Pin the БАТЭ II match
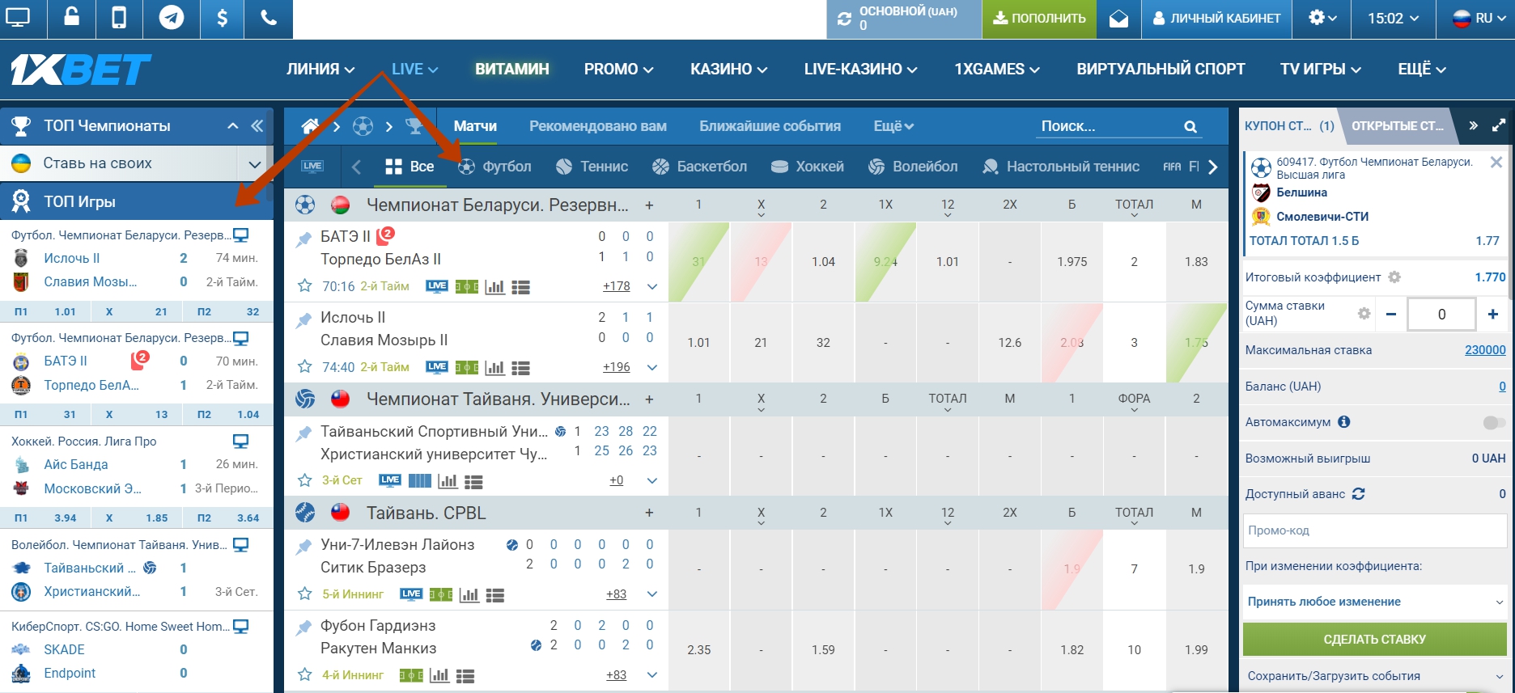The width and height of the screenshot is (1515, 693). pos(303,239)
